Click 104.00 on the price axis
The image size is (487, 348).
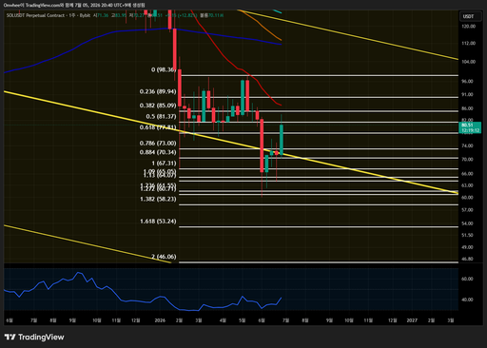point(469,62)
